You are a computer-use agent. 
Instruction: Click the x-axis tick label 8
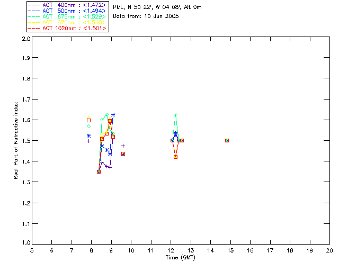click(92, 250)
